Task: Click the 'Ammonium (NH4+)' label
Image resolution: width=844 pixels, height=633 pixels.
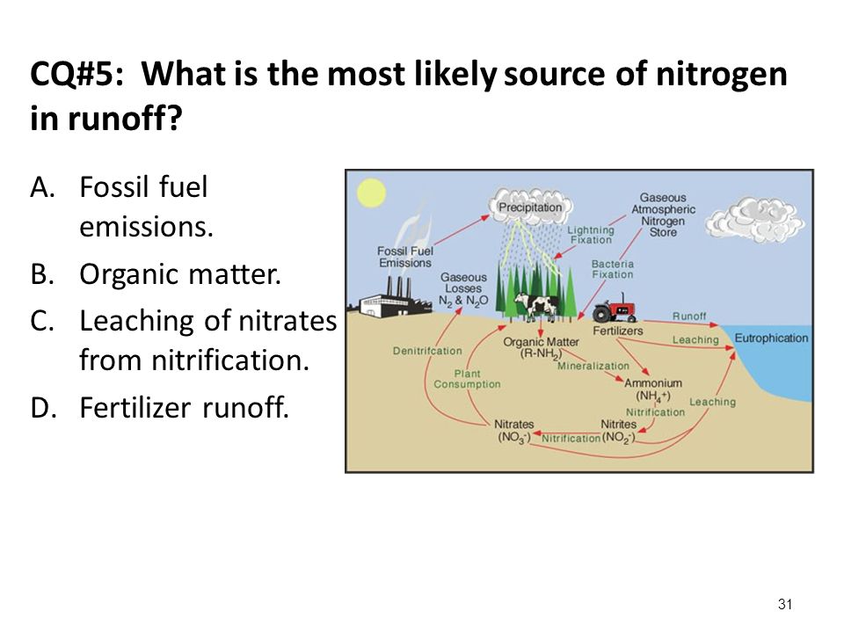Action: point(653,389)
